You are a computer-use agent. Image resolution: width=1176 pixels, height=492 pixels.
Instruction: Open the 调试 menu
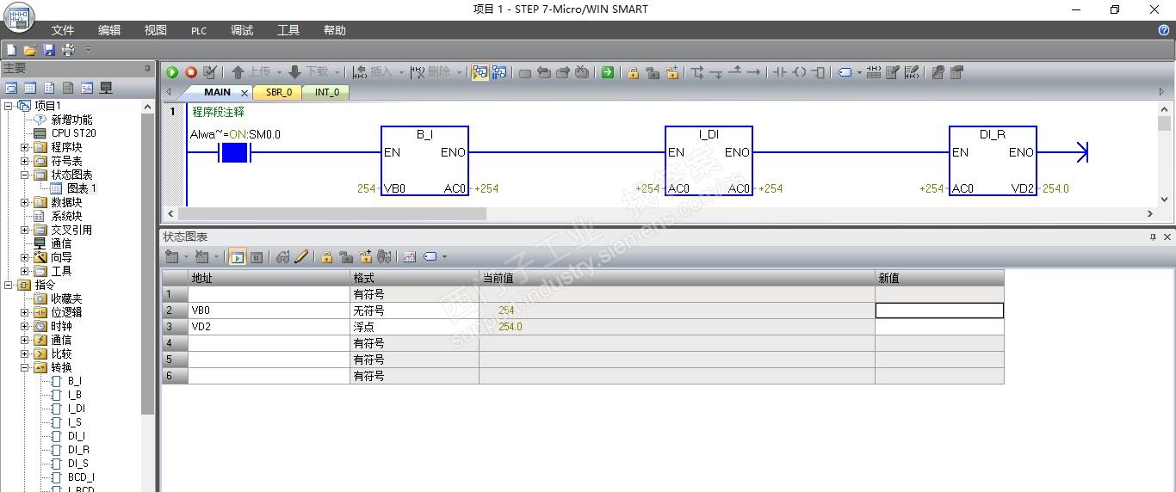[x=242, y=30]
